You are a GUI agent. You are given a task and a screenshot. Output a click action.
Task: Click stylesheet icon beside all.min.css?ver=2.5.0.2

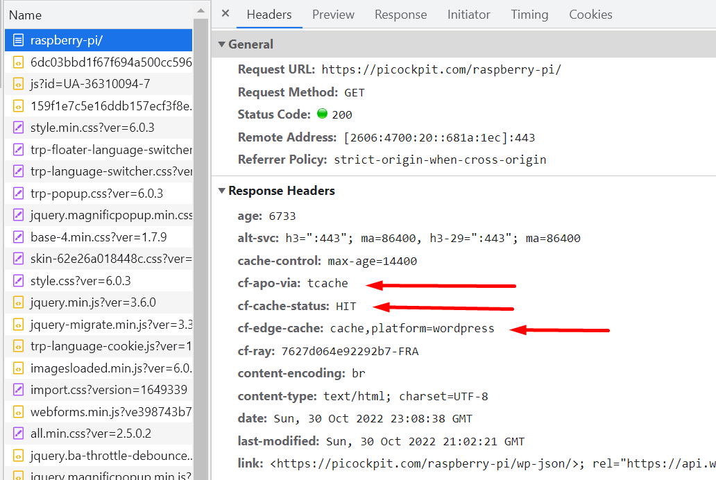(x=18, y=434)
